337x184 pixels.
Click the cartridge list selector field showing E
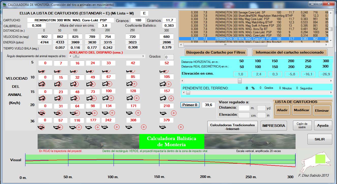[144, 13]
